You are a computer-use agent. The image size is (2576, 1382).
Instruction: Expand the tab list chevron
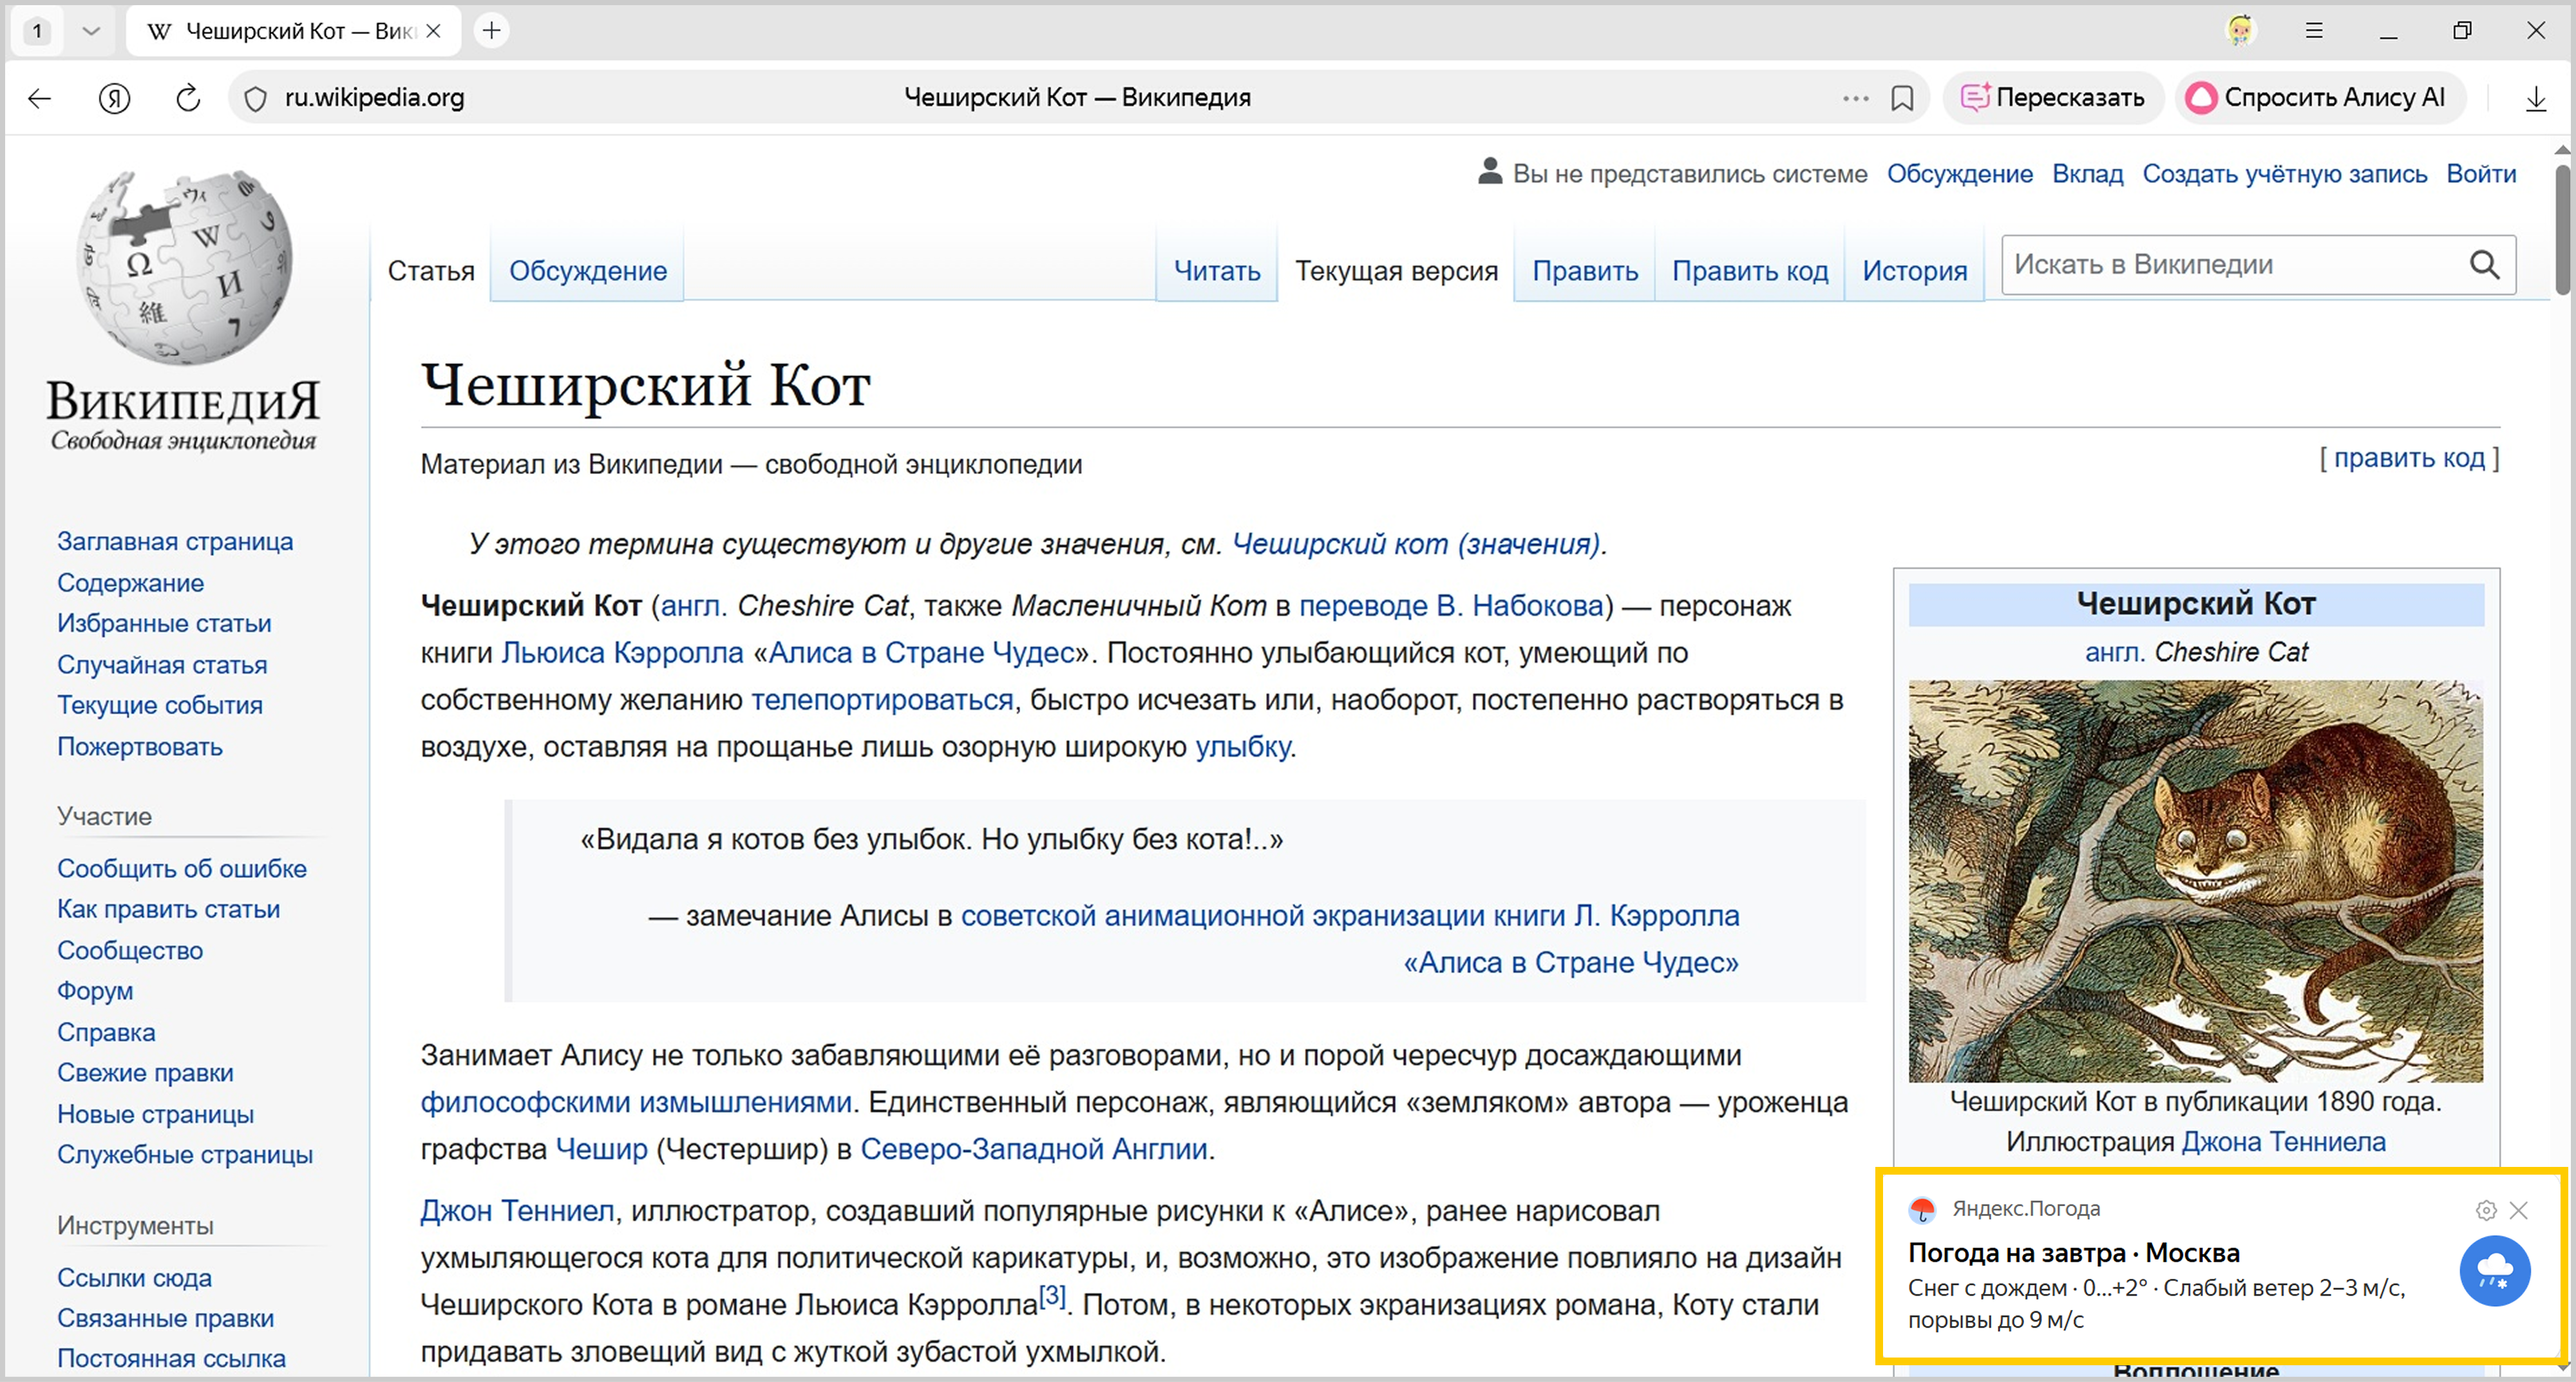91,31
